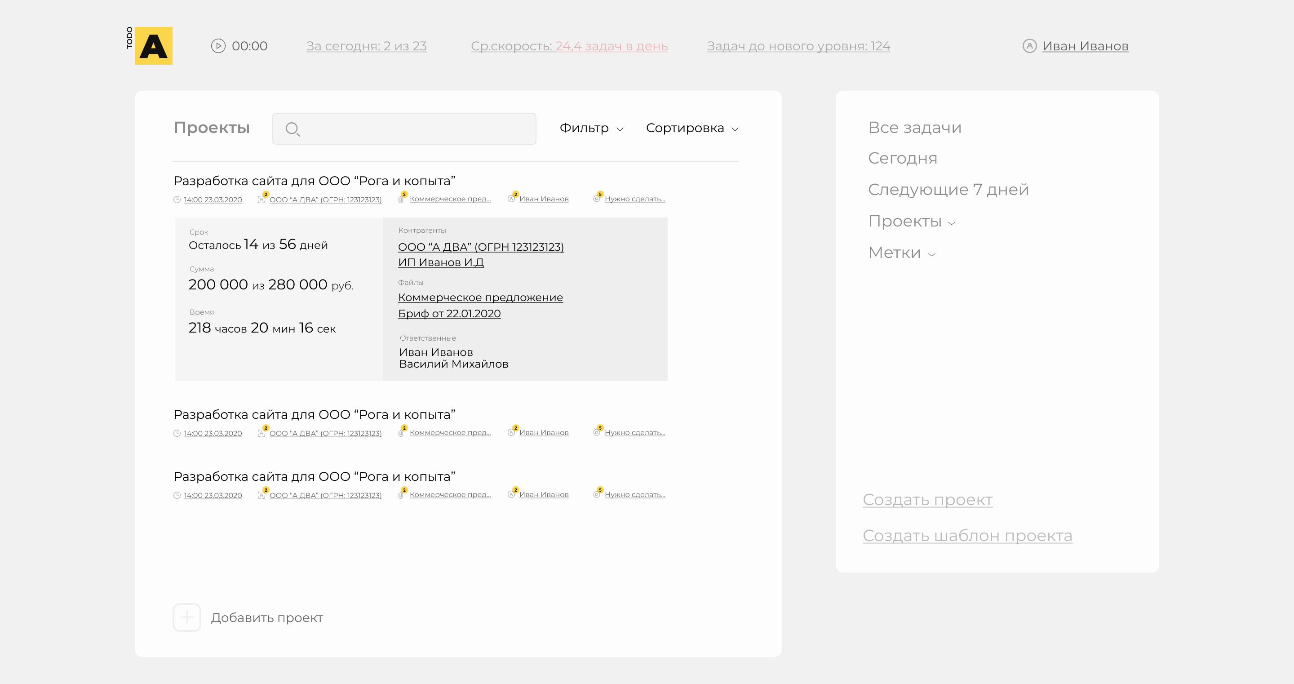Click the plus icon to add project
The width and height of the screenshot is (1294, 684).
coord(187,617)
